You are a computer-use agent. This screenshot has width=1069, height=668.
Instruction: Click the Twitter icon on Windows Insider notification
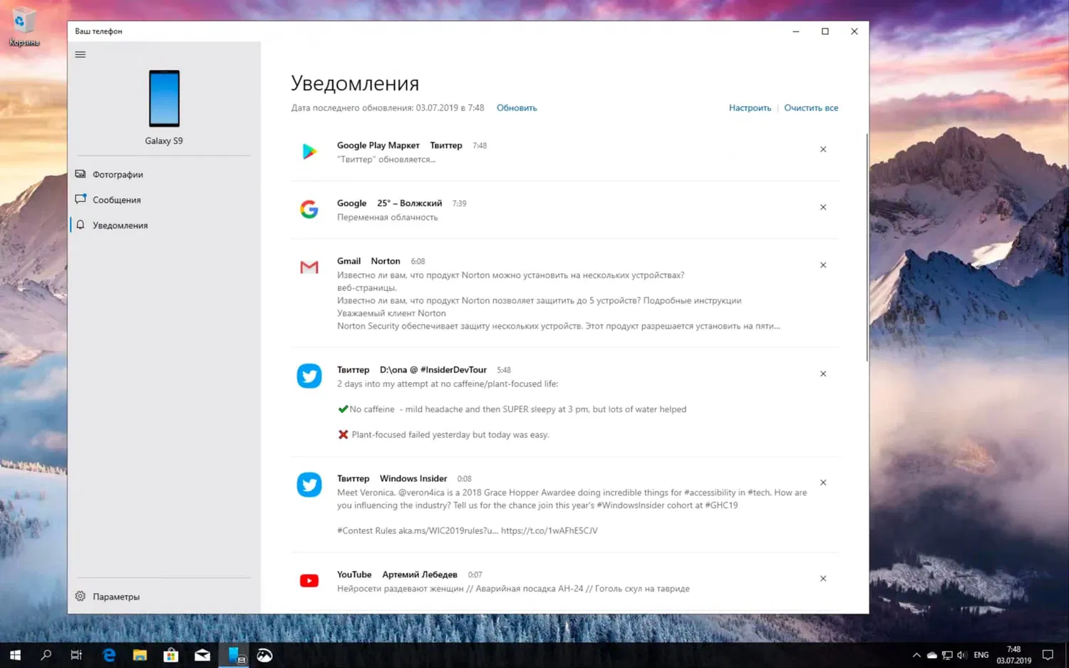point(309,484)
